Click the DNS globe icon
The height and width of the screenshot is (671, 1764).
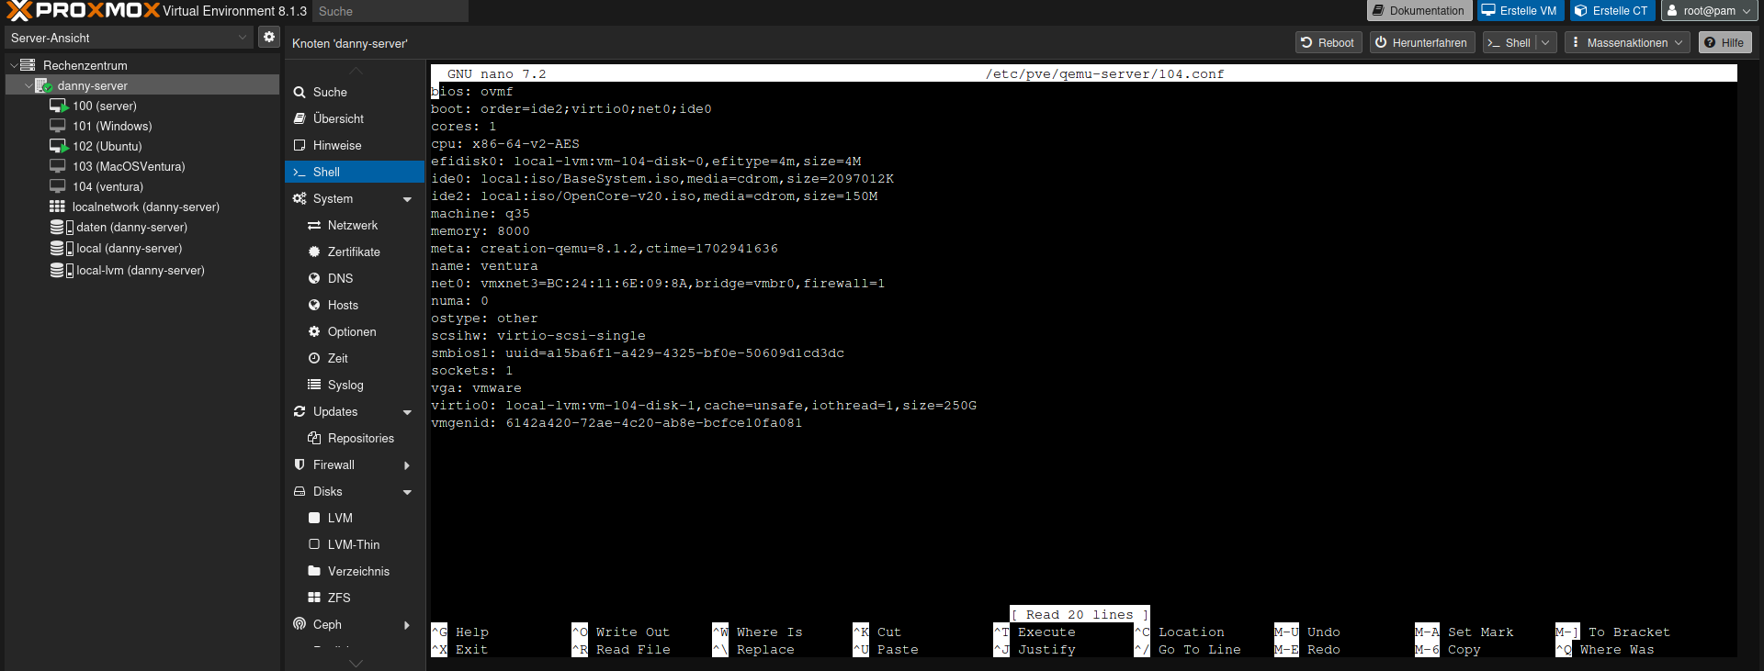pos(314,278)
